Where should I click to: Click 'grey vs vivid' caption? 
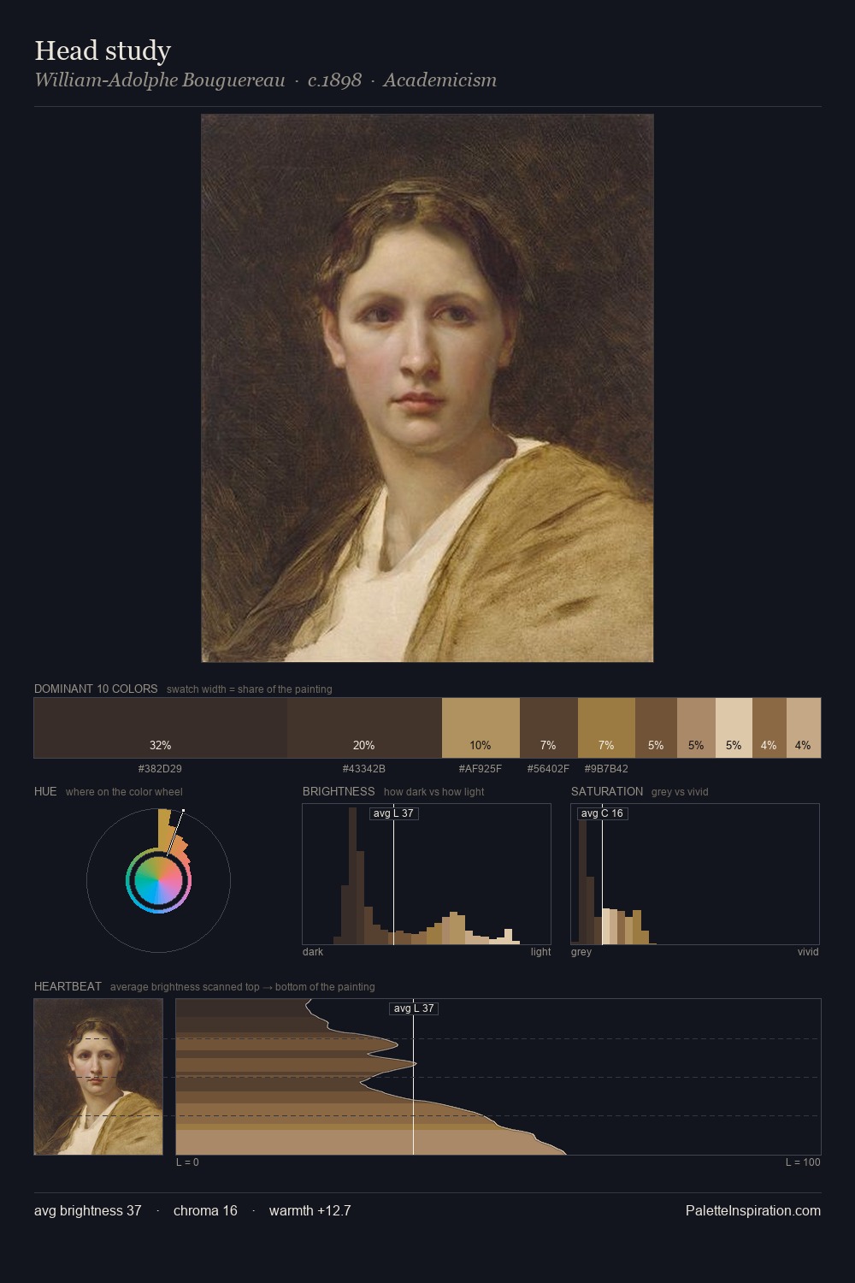[x=680, y=792]
